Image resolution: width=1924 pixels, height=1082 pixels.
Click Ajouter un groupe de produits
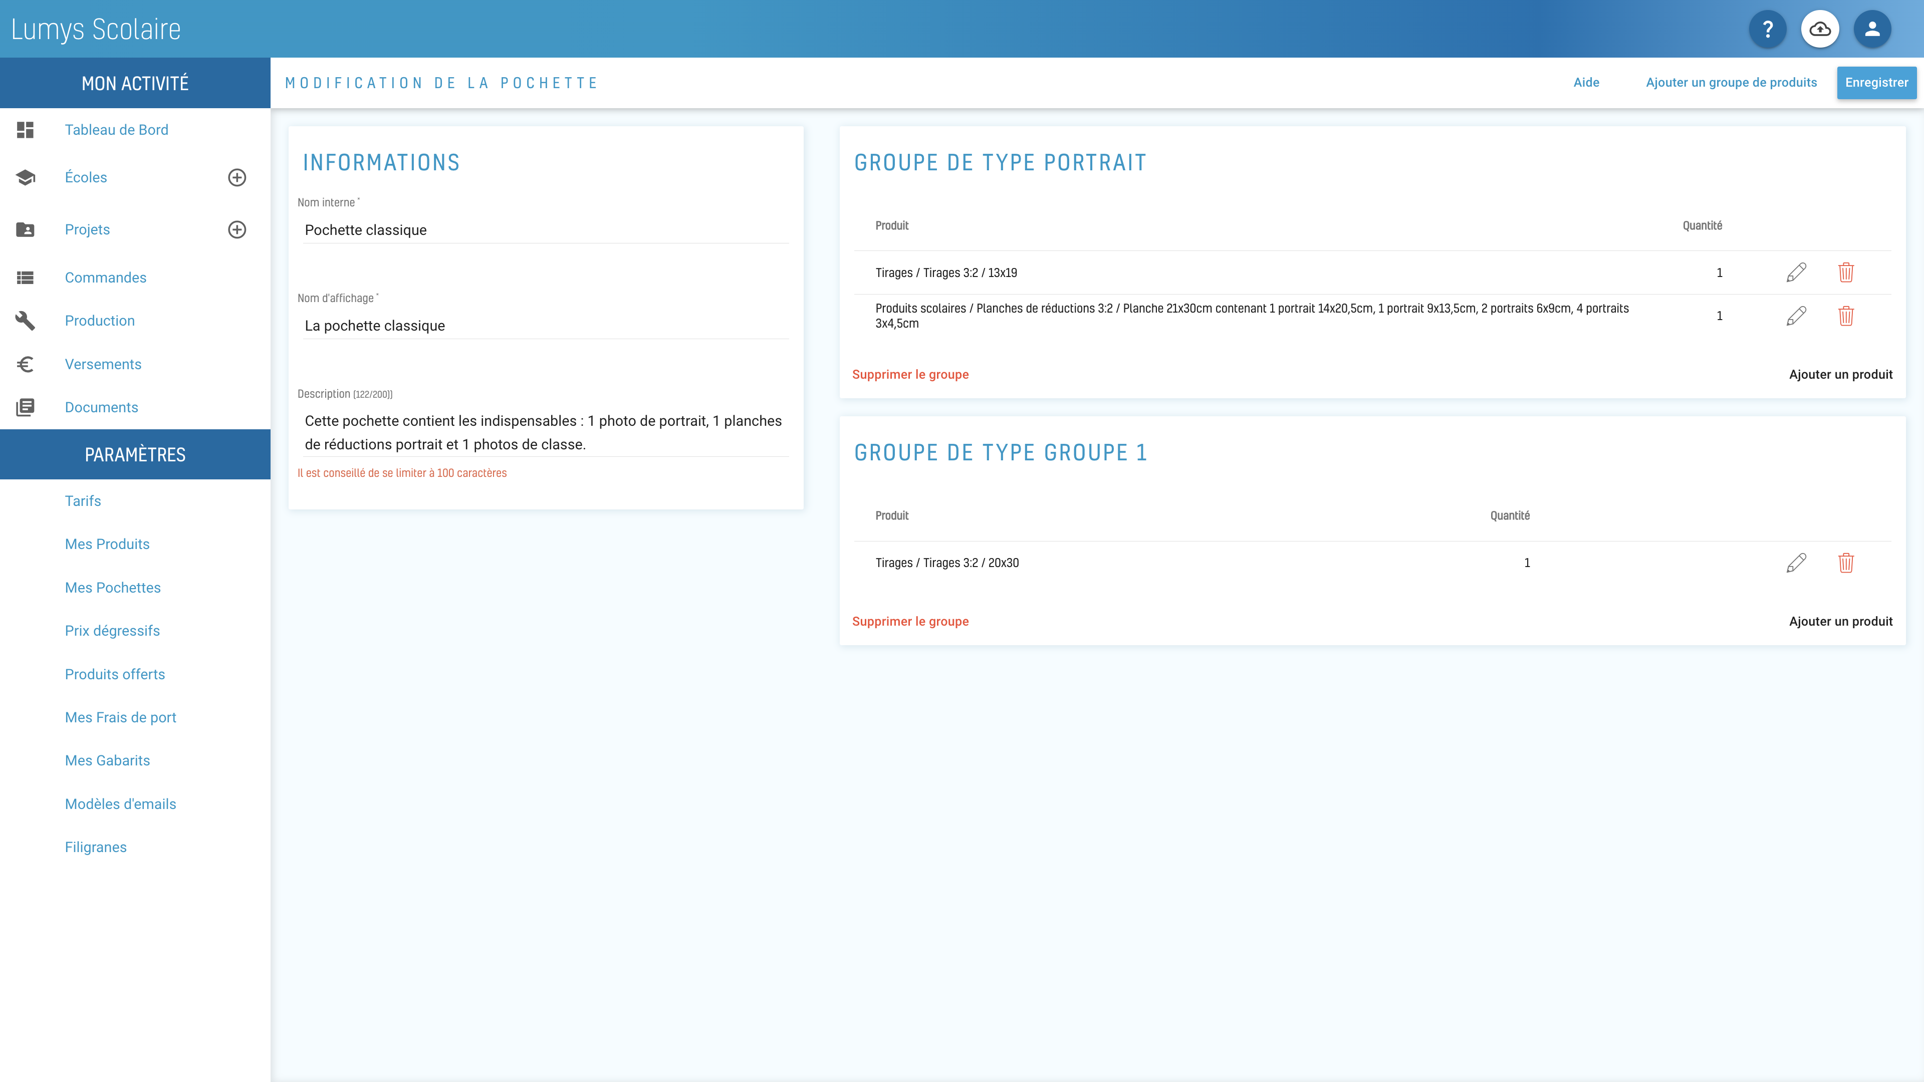tap(1731, 83)
